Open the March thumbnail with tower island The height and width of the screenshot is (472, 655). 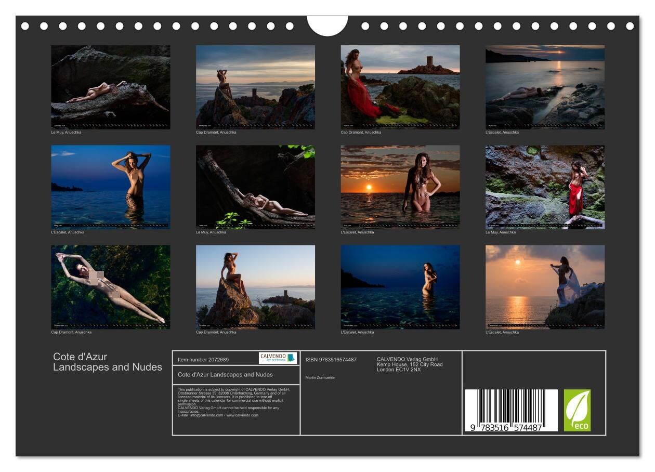[x=400, y=87]
